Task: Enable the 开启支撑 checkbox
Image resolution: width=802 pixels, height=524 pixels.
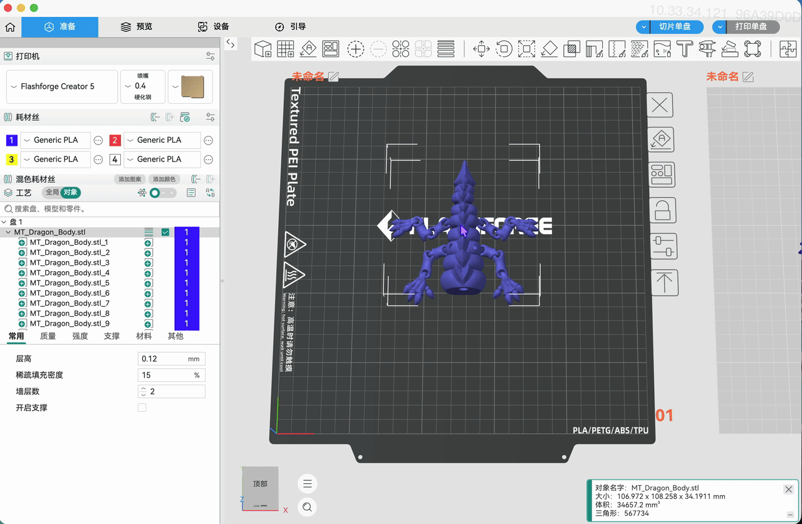Action: tap(142, 408)
